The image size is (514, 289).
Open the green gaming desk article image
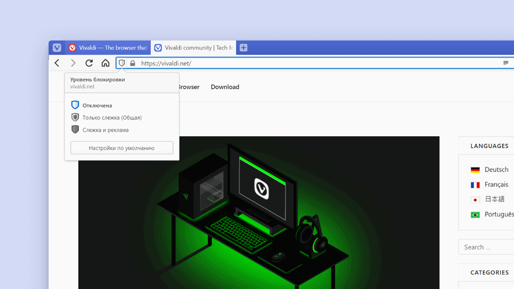[x=259, y=212]
